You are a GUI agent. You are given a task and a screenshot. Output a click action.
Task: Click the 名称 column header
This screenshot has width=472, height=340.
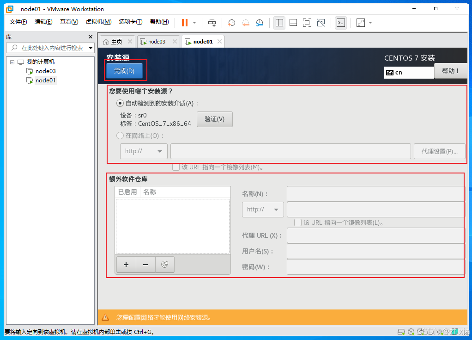tap(150, 192)
